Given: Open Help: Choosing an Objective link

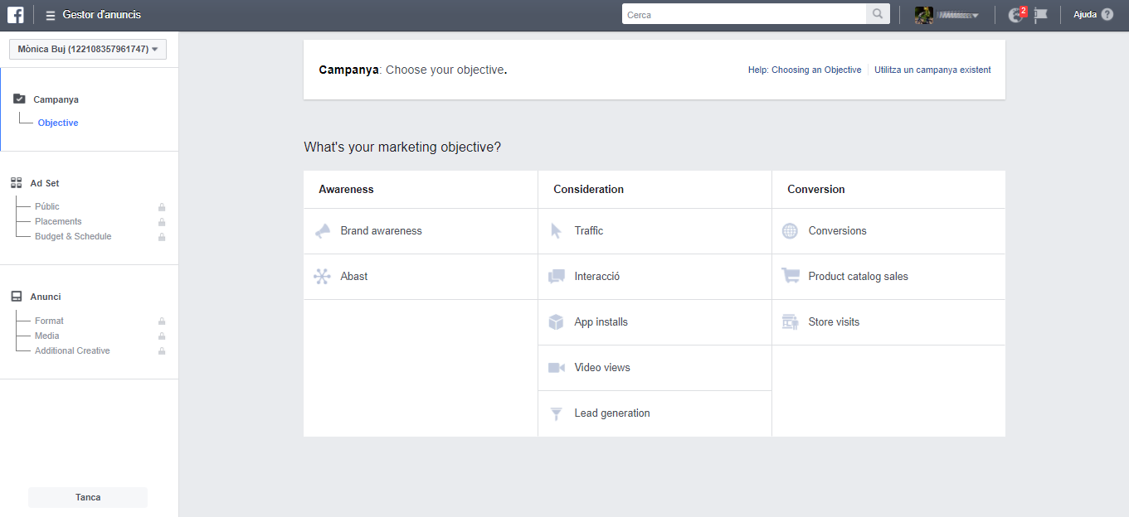Looking at the screenshot, I should (804, 70).
